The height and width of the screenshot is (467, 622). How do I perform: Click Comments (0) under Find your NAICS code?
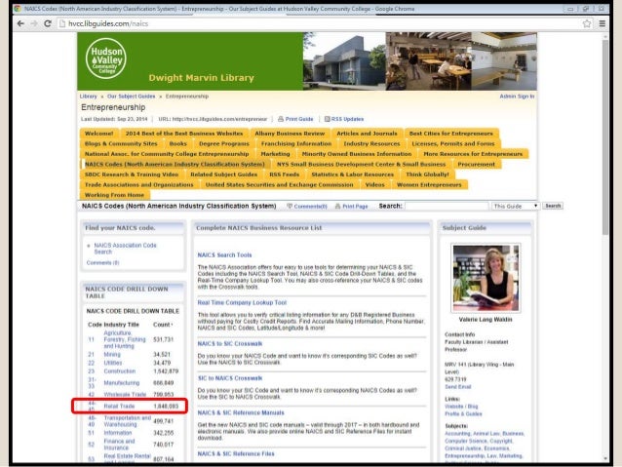click(102, 263)
